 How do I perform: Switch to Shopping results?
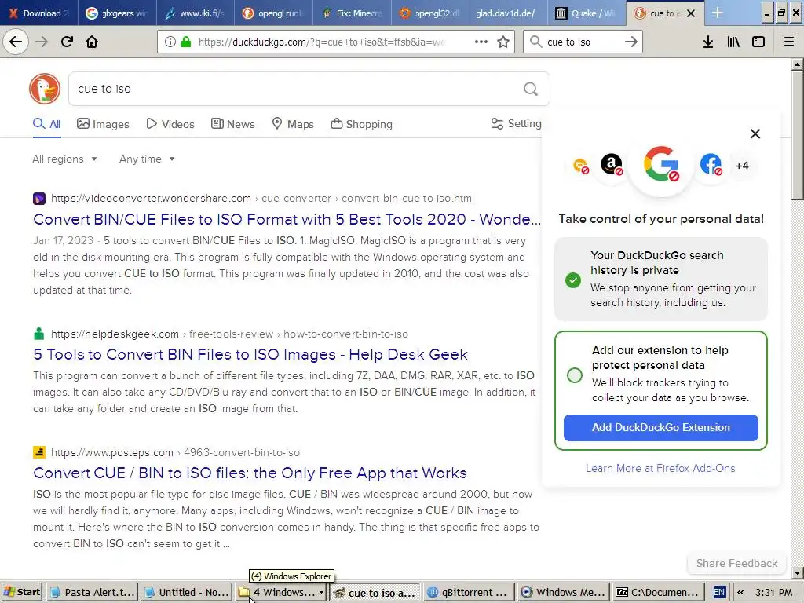coord(361,124)
